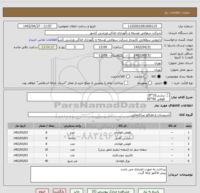The image size is (200, 193).
Task: Click remaining days field showing 3
Action: [75, 47]
